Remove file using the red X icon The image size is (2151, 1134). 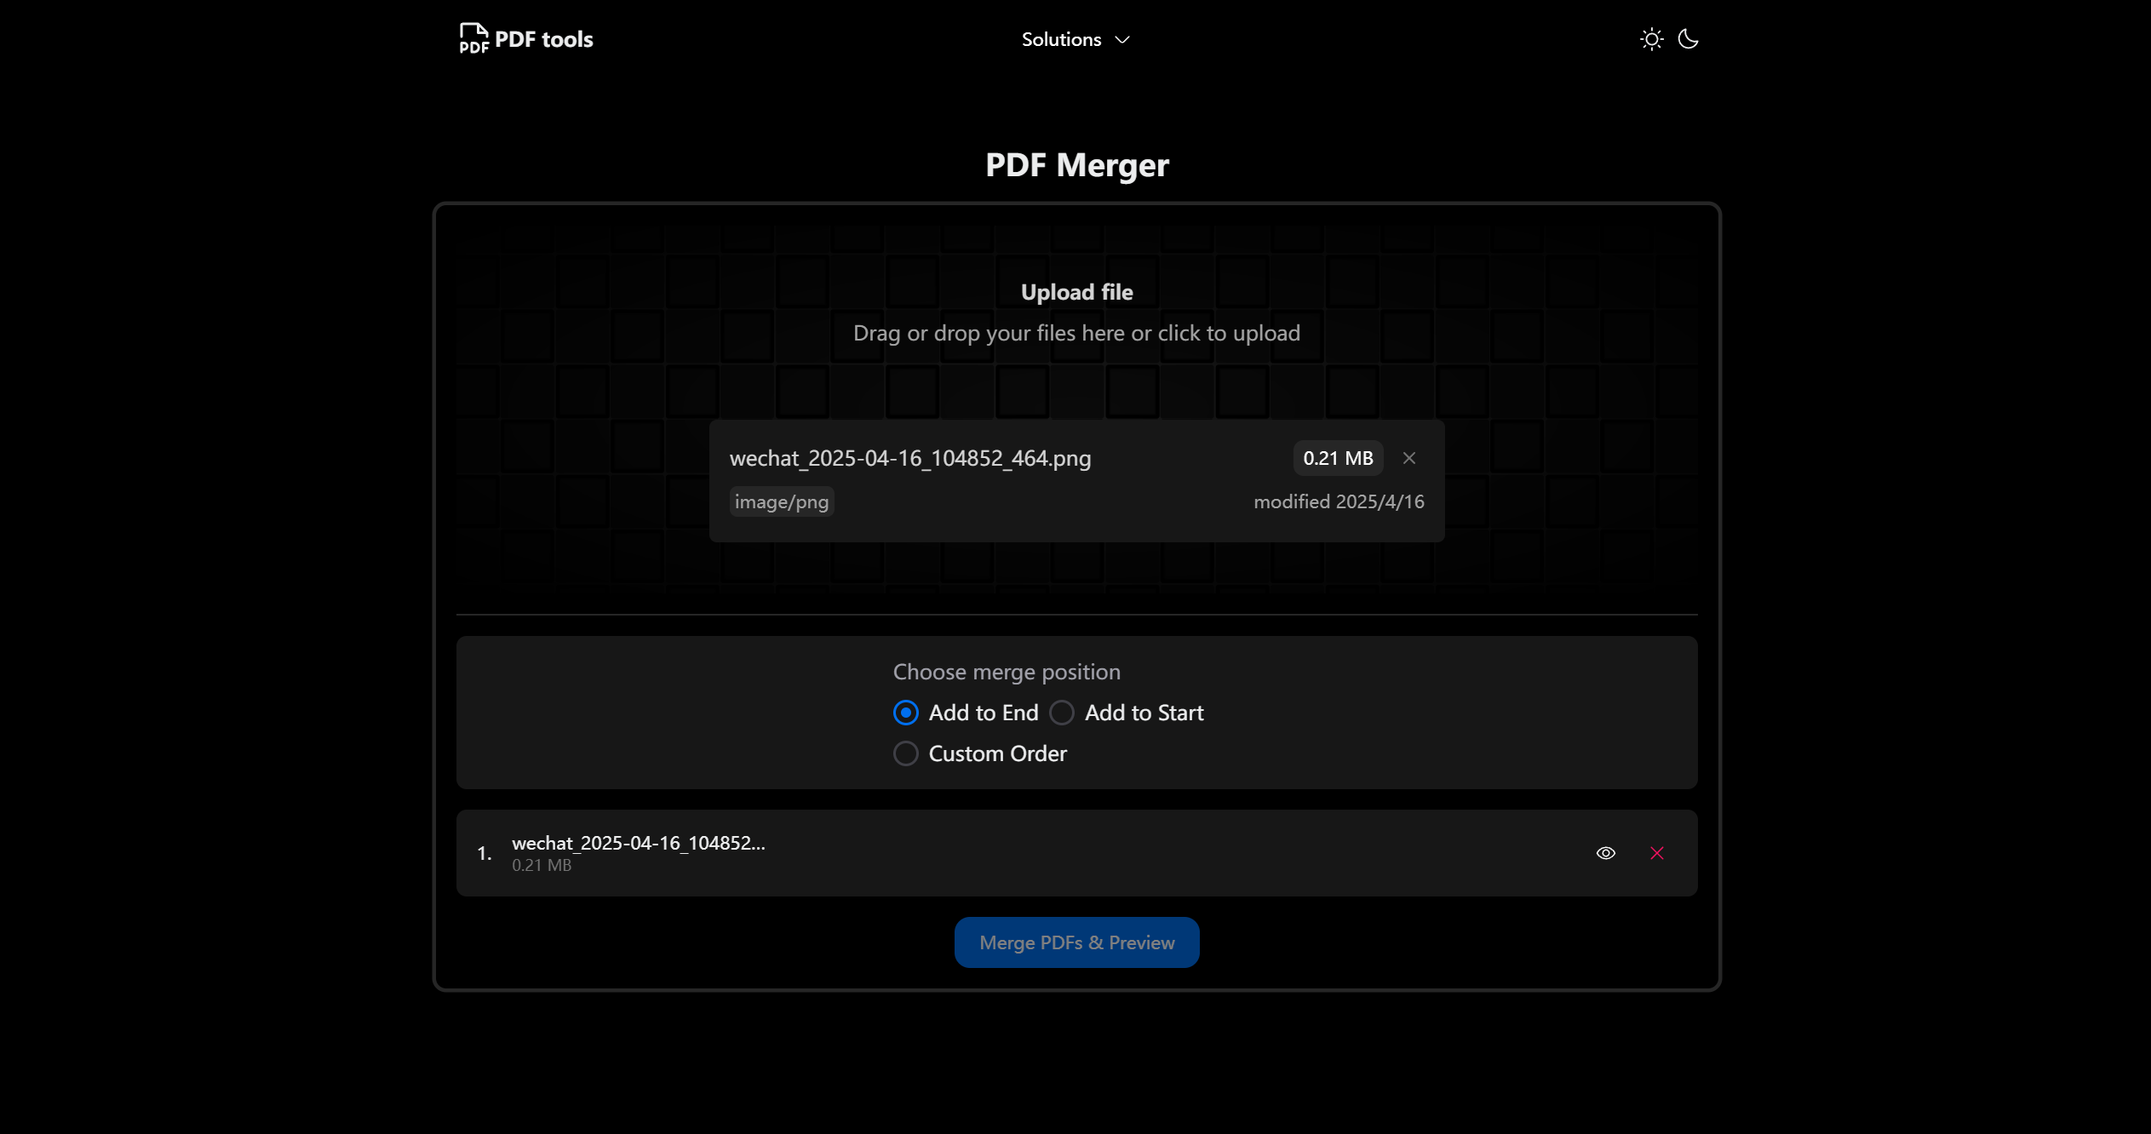1656,852
